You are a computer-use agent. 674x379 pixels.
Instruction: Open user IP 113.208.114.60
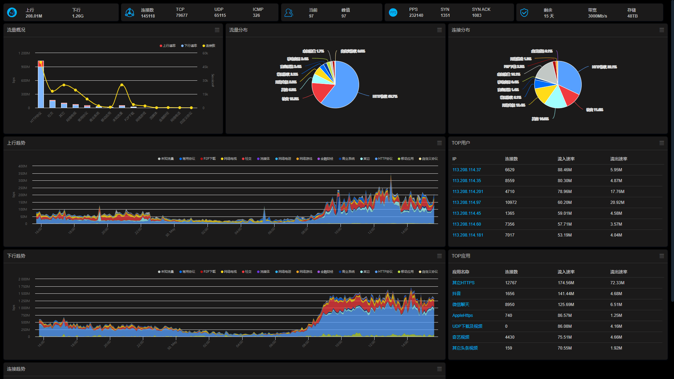467,224
